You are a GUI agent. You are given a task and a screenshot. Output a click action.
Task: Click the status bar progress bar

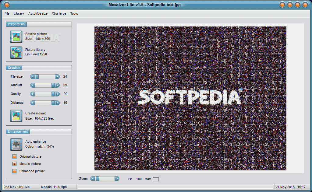pyautogui.click(x=175, y=187)
